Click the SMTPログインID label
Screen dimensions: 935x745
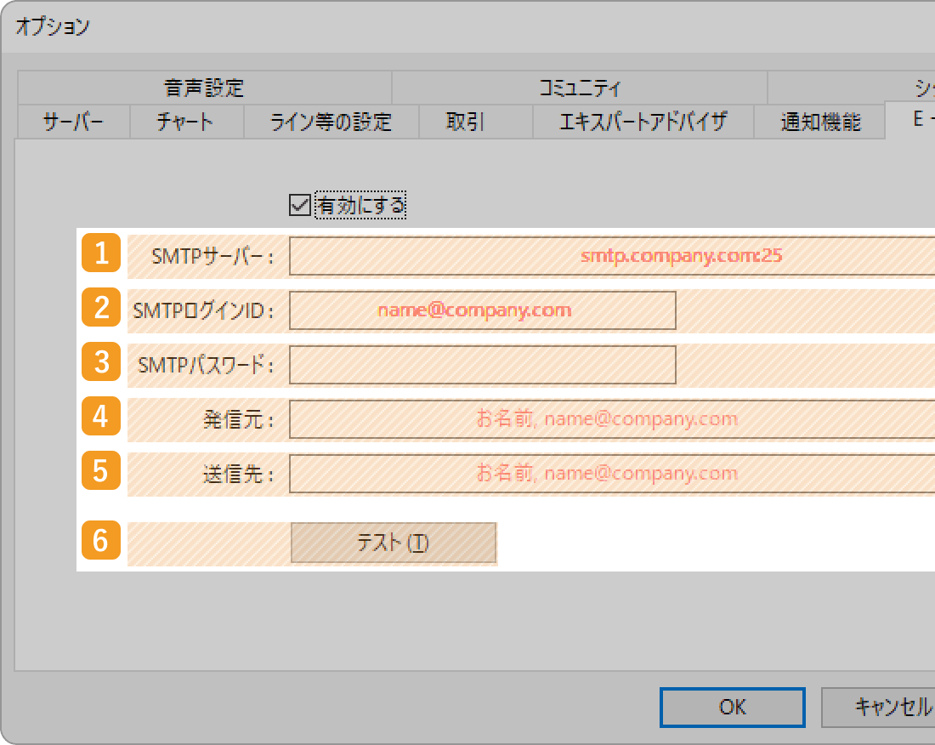point(203,310)
